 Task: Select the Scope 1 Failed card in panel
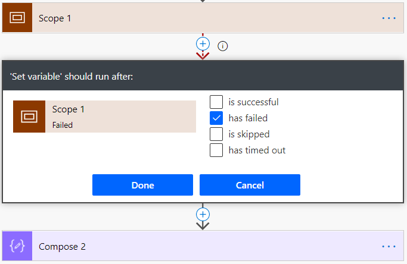104,117
